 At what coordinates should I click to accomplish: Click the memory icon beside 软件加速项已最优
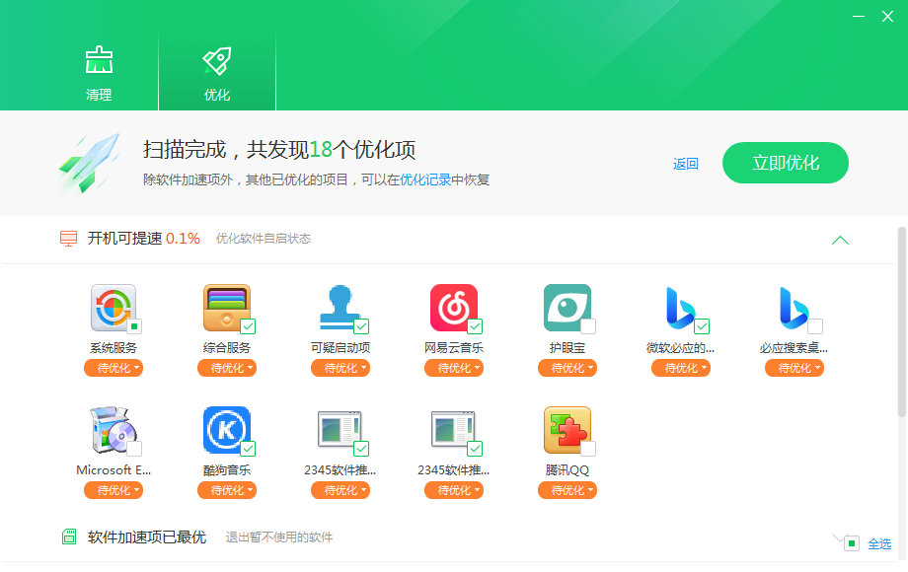click(69, 536)
